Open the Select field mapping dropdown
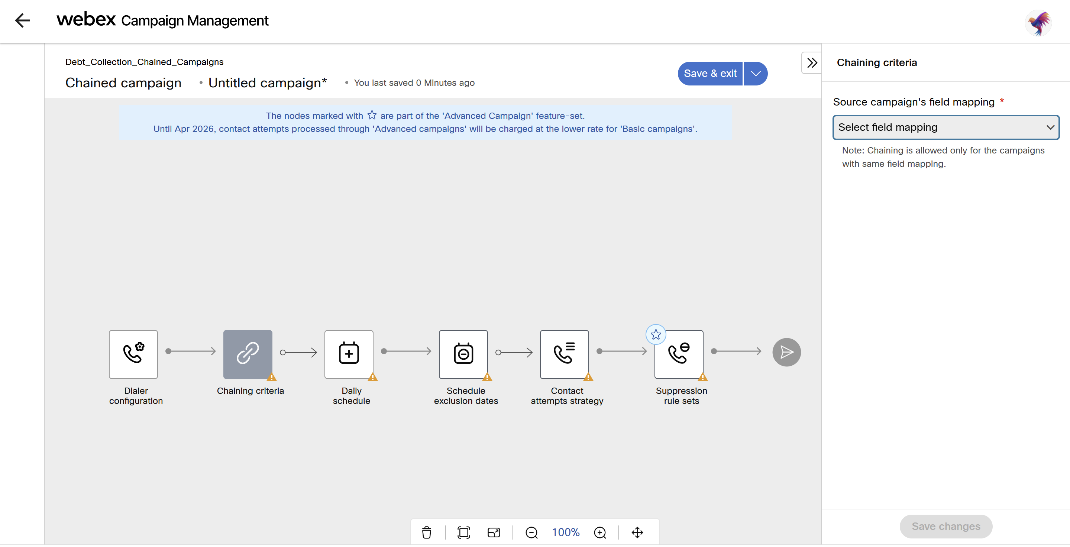Image resolution: width=1070 pixels, height=547 pixels. coord(946,127)
